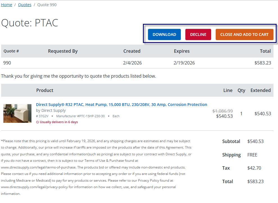Click the summary total $583.23

[x=256, y=182]
